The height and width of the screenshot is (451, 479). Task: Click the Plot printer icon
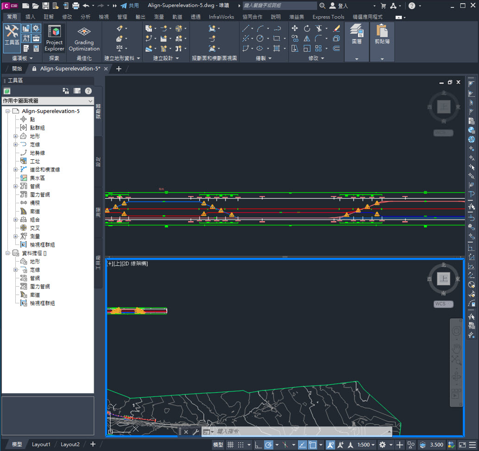tap(76, 6)
